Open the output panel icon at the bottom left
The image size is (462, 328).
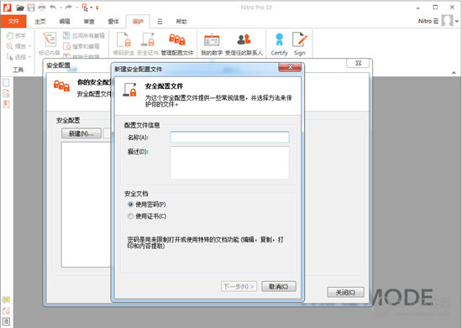(6, 321)
